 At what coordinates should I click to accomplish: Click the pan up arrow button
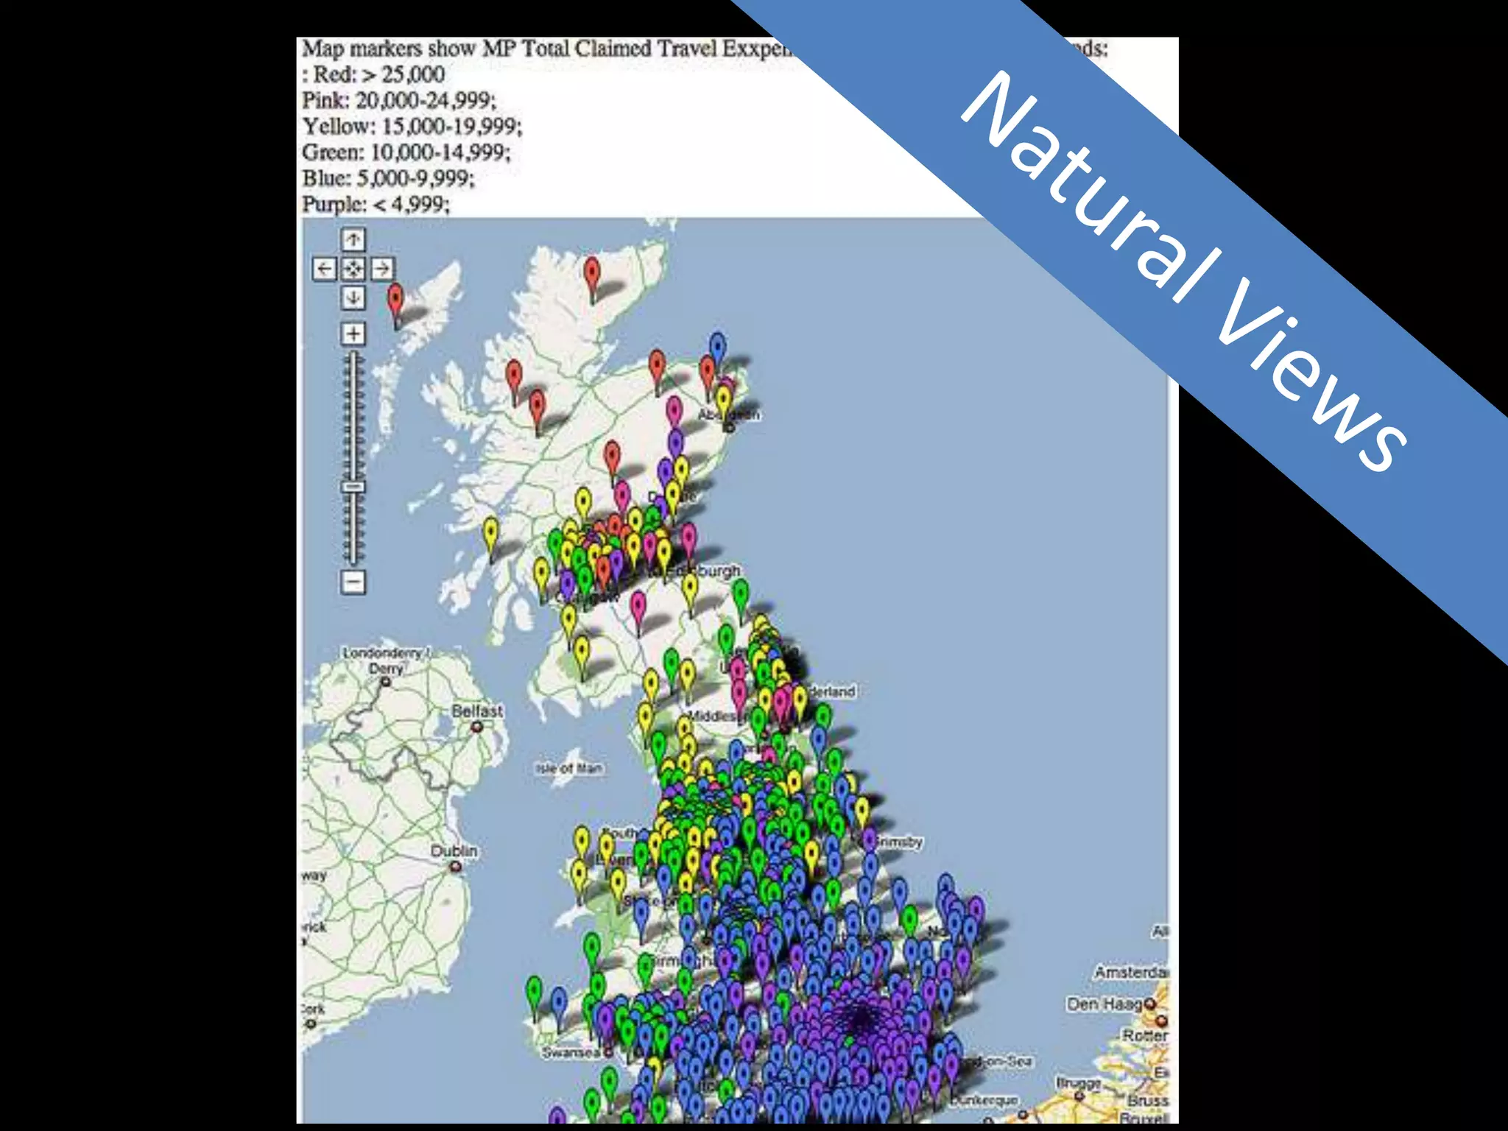[x=353, y=239]
